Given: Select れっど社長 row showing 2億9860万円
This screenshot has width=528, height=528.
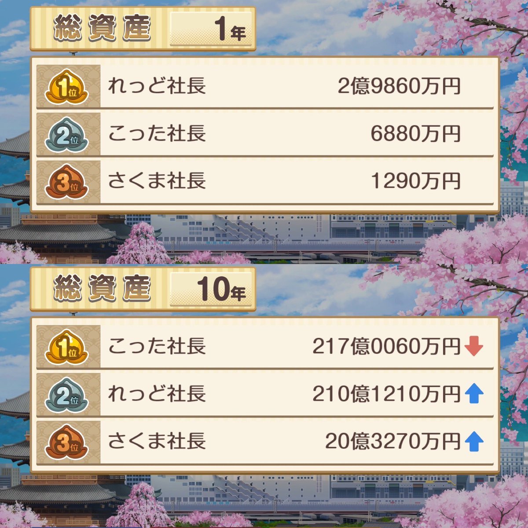Looking at the screenshot, I should tap(265, 86).
